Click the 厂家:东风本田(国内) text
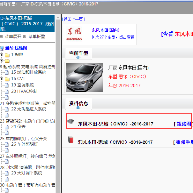Image resolution: width=193 pixels, height=193 pixels. [x=129, y=68]
